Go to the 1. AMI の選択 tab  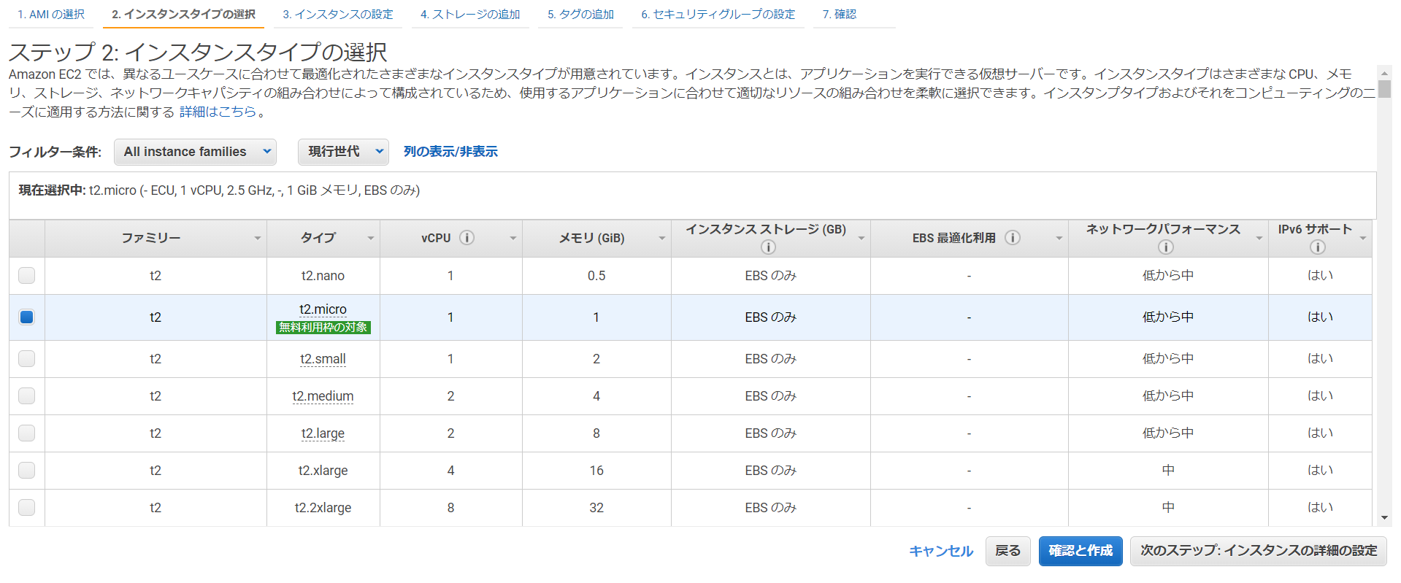pos(51,15)
